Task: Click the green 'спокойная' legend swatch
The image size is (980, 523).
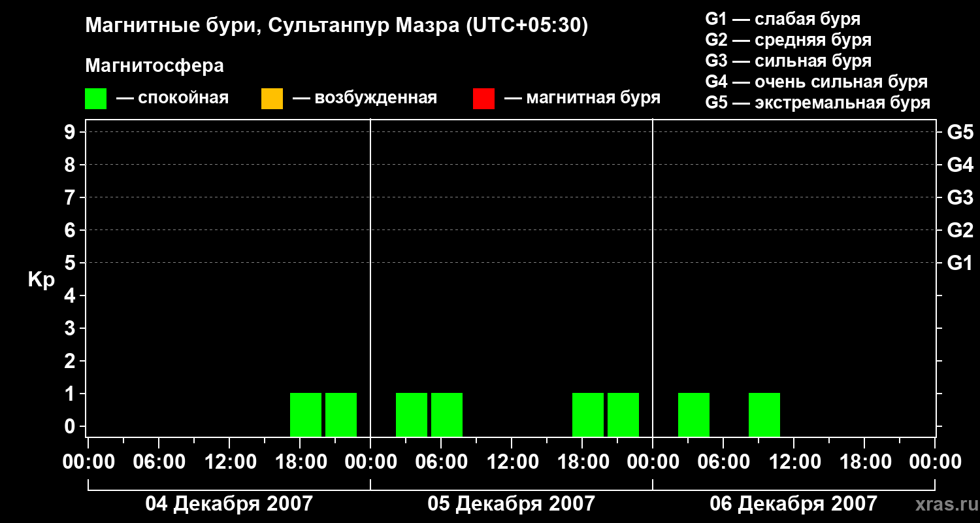Action: tap(95, 98)
